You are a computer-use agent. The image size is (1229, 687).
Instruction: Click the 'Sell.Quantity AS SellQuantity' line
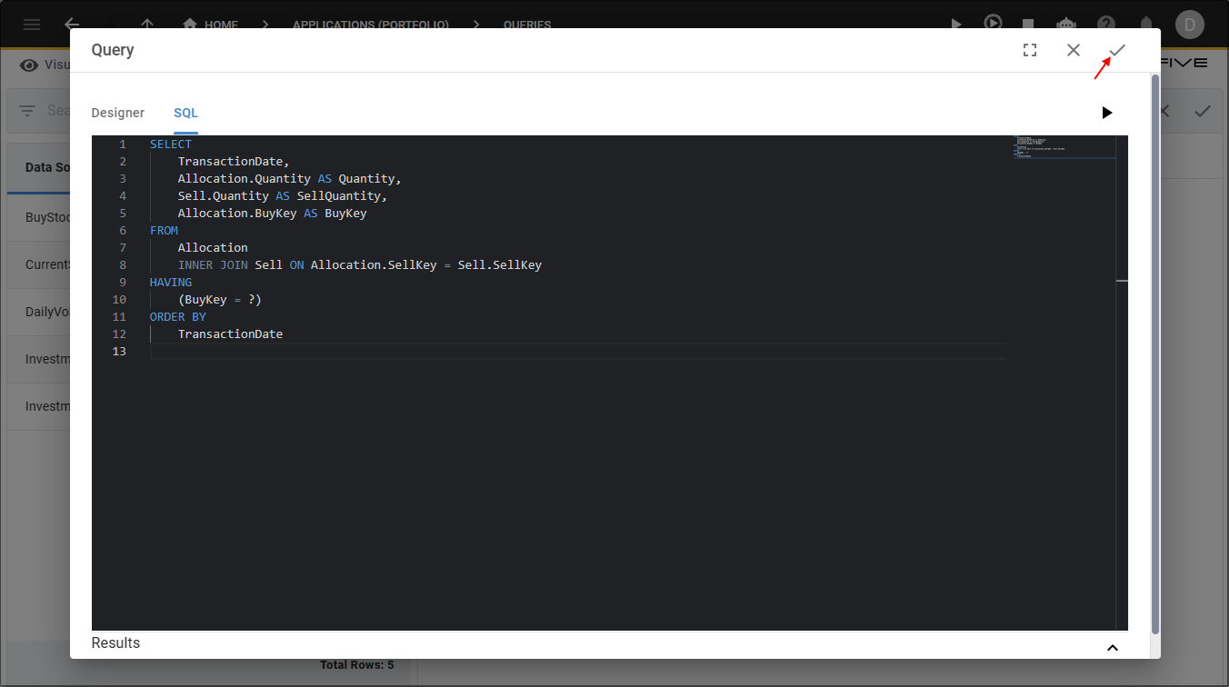[x=283, y=196]
